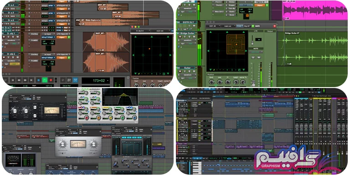Image resolution: width=350 pixels, height=176 pixels.
Task: Toggle green bypass button in green panner header
Action: tap(252, 26)
